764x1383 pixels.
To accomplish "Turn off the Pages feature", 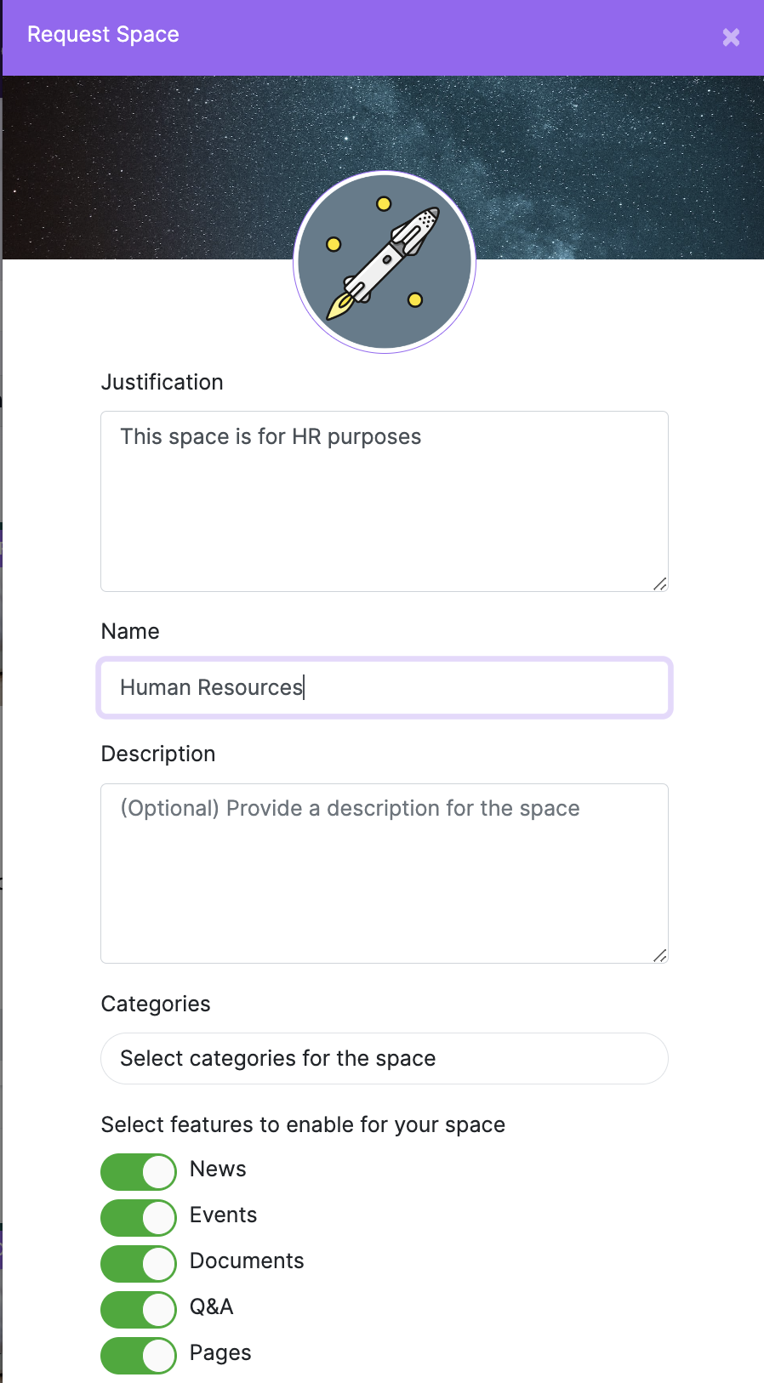I will click(138, 1355).
